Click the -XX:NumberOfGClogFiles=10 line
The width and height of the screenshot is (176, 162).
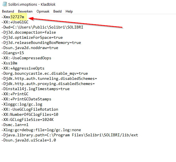30,114
